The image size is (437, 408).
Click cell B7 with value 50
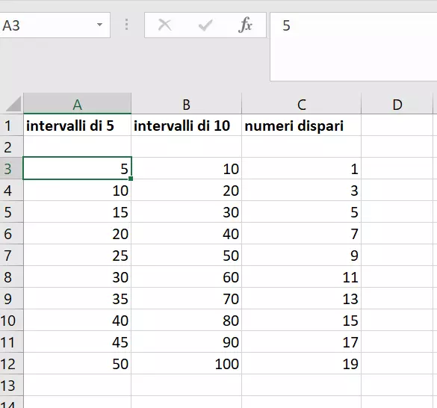186,255
